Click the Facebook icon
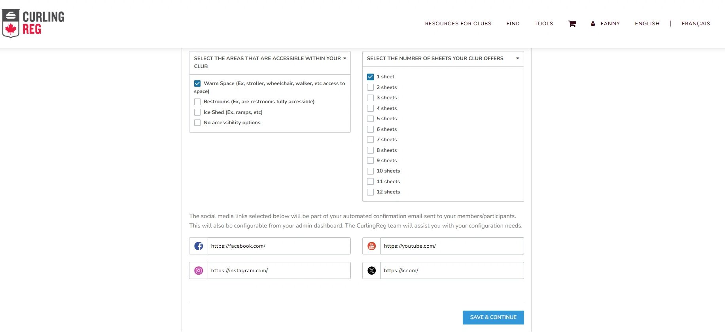This screenshot has width=725, height=332. pyautogui.click(x=199, y=246)
